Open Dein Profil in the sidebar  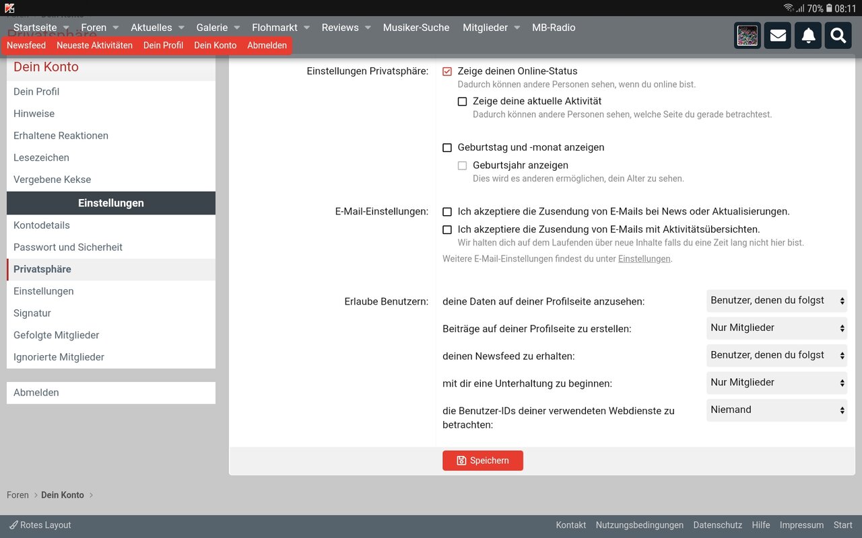[x=111, y=92]
